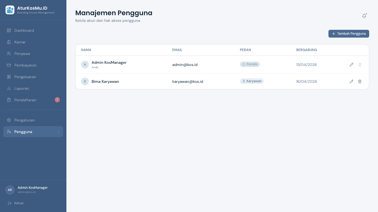Click the Pemilik role badge
The image size is (378, 212).
250,64
